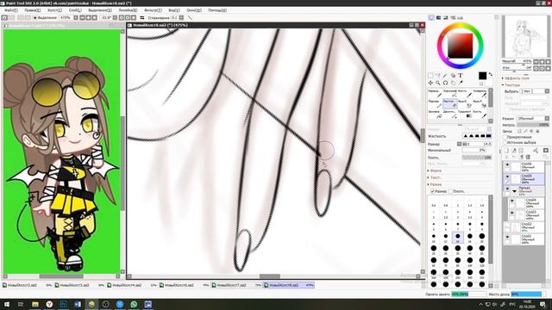Screen dimensions: 552x310
Task: Select the Hand pan tool
Action: click(453, 83)
